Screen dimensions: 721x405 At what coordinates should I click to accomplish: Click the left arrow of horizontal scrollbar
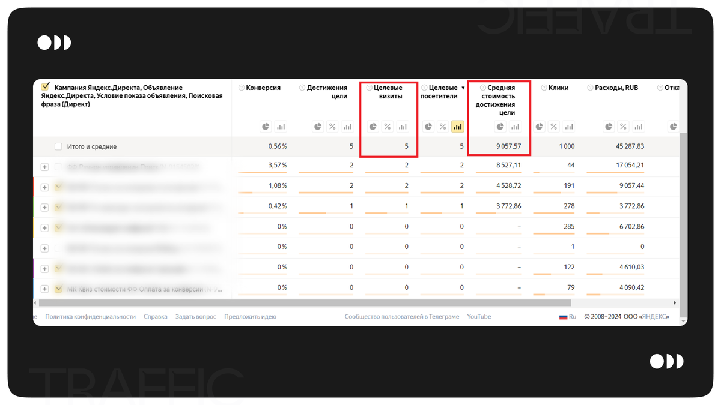click(36, 303)
